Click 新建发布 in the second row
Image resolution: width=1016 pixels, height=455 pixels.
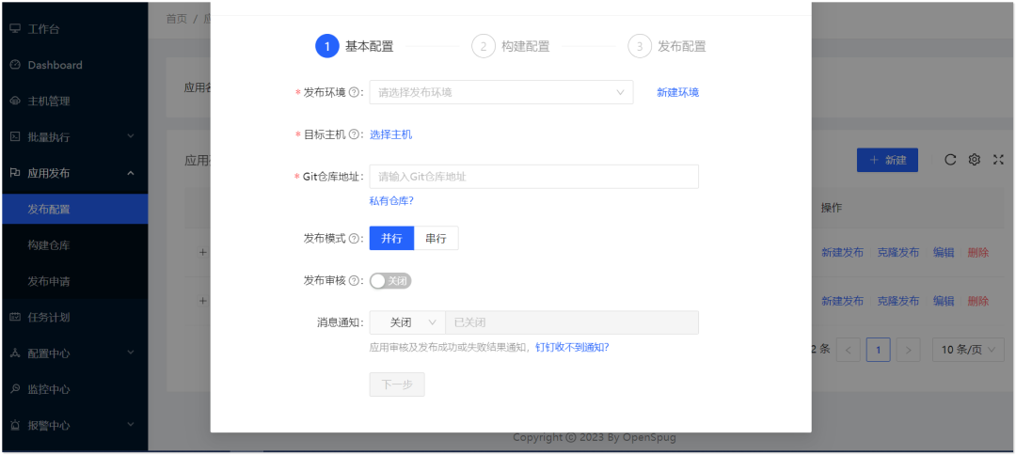pos(842,301)
